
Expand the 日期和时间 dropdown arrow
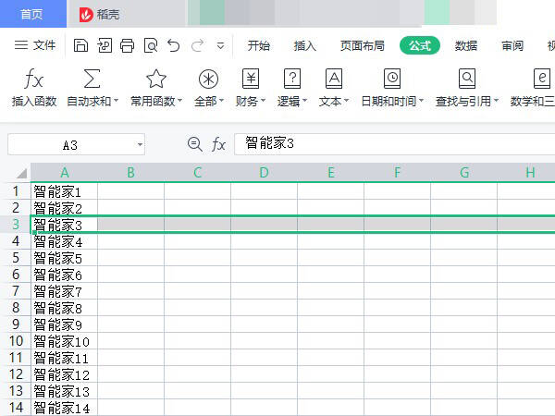coord(421,101)
